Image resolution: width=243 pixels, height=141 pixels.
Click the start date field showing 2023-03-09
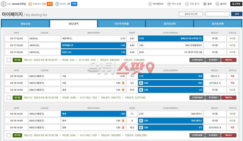tap(191, 14)
